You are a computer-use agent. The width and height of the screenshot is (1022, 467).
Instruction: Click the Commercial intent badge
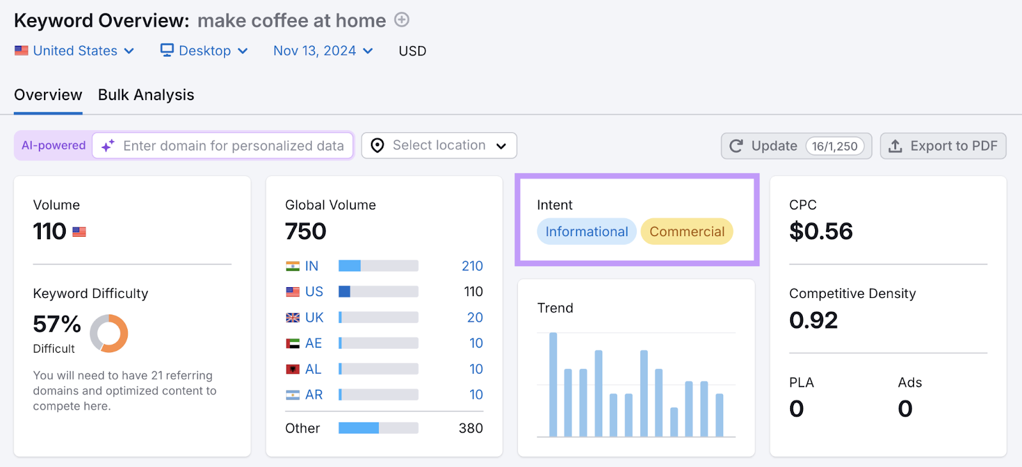coord(687,232)
